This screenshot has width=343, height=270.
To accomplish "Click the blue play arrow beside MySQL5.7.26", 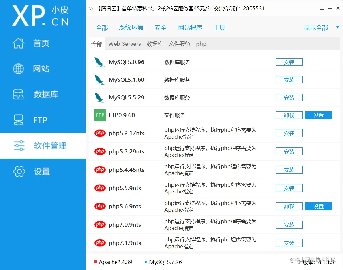I will pos(146,262).
